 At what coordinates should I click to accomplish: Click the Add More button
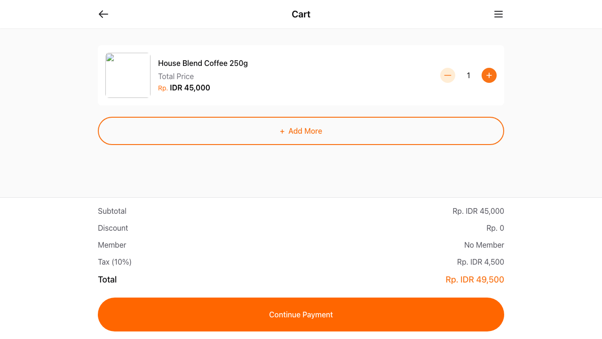coord(301,131)
